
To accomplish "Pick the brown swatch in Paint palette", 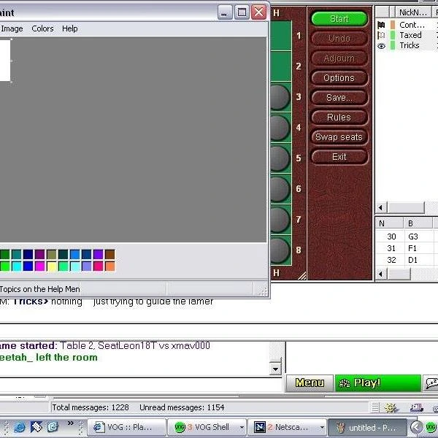I will [x=109, y=255].
